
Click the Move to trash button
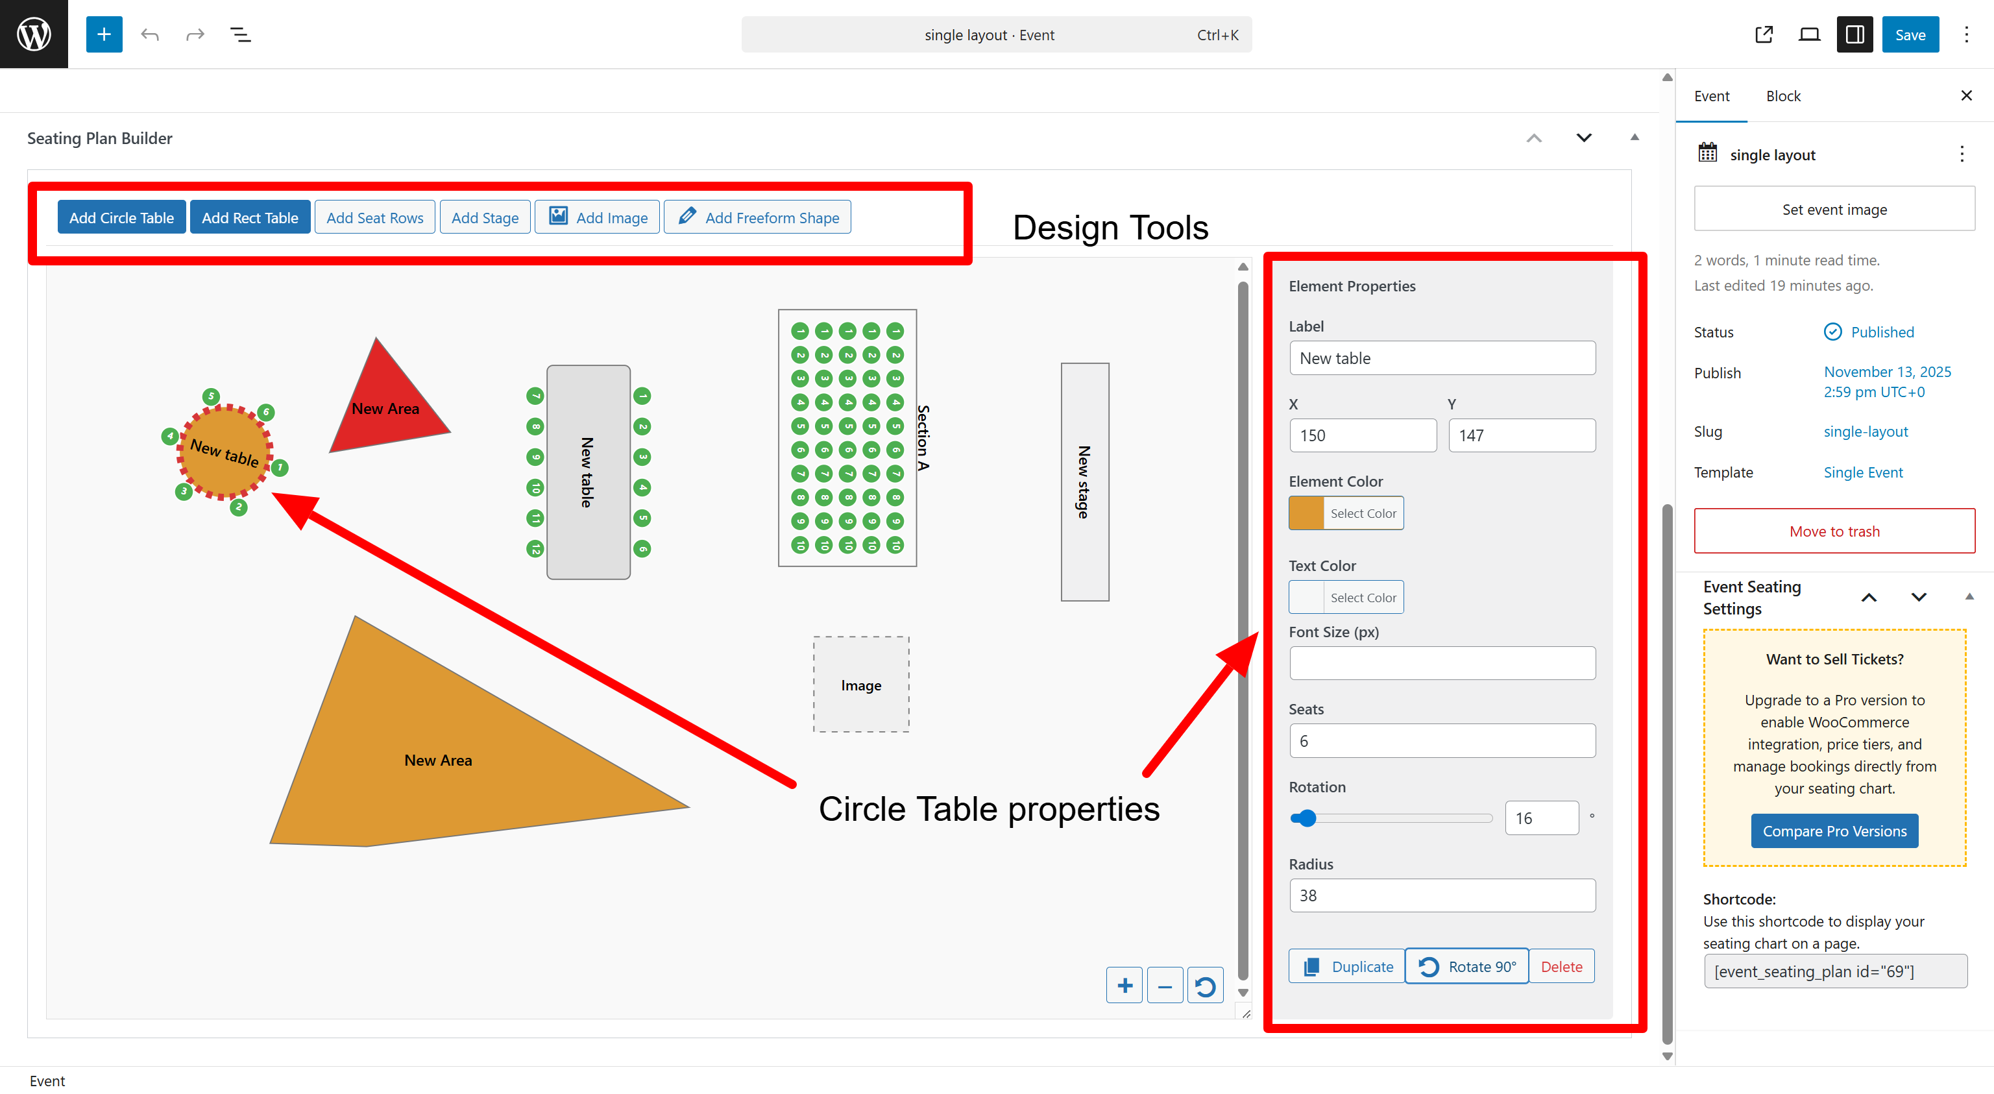pyautogui.click(x=1834, y=531)
